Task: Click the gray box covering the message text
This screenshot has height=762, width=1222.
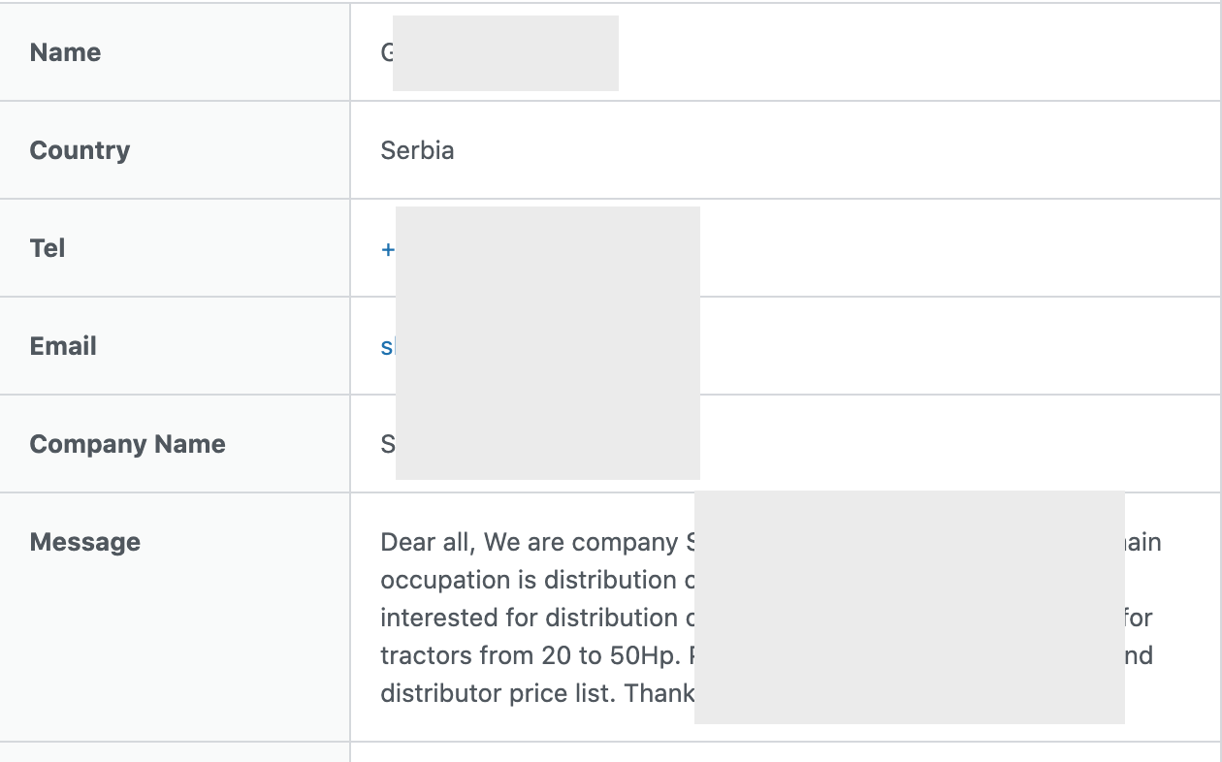Action: [x=909, y=607]
